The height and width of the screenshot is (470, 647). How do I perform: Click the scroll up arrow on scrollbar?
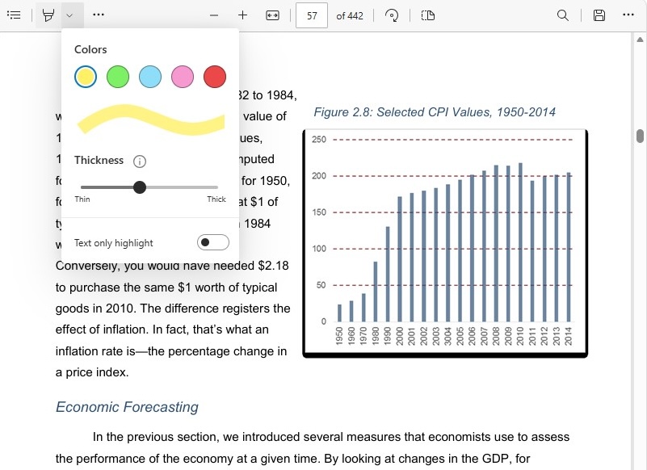pos(640,40)
